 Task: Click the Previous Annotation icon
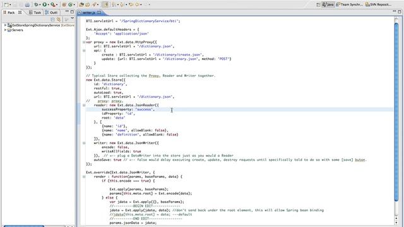click(x=122, y=4)
